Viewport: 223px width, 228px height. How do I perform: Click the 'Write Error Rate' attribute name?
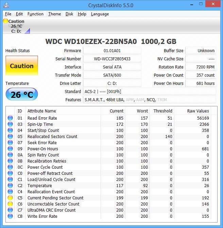[42, 216]
